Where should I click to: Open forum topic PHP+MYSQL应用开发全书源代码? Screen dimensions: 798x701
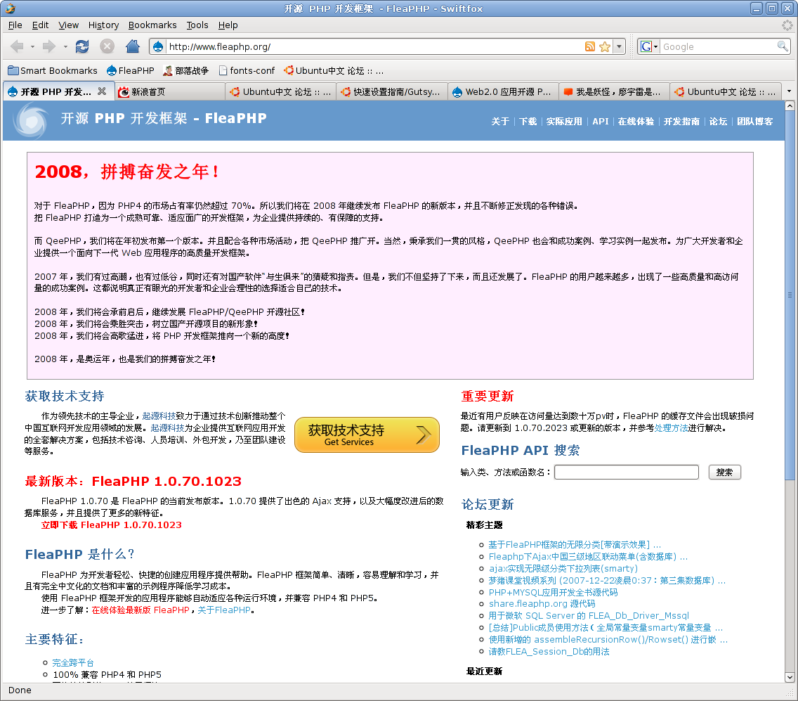554,592
